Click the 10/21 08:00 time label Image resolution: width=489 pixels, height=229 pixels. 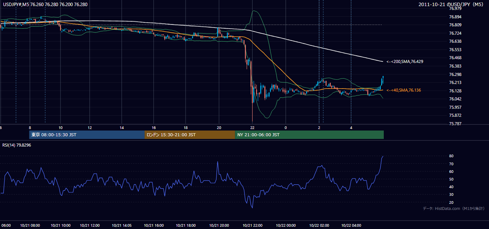29,226
